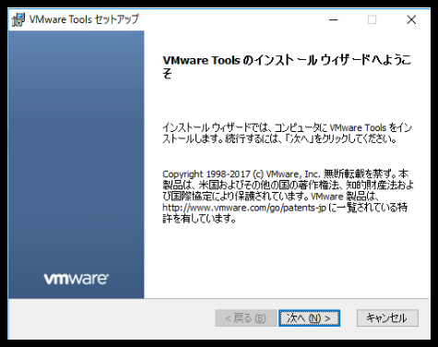Click the VMware Tools installer icon in title bar
The image size is (438, 347).
click(x=18, y=19)
